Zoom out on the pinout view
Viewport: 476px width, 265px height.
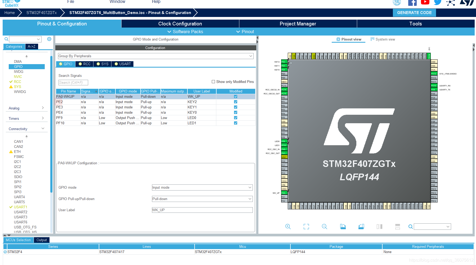(324, 227)
